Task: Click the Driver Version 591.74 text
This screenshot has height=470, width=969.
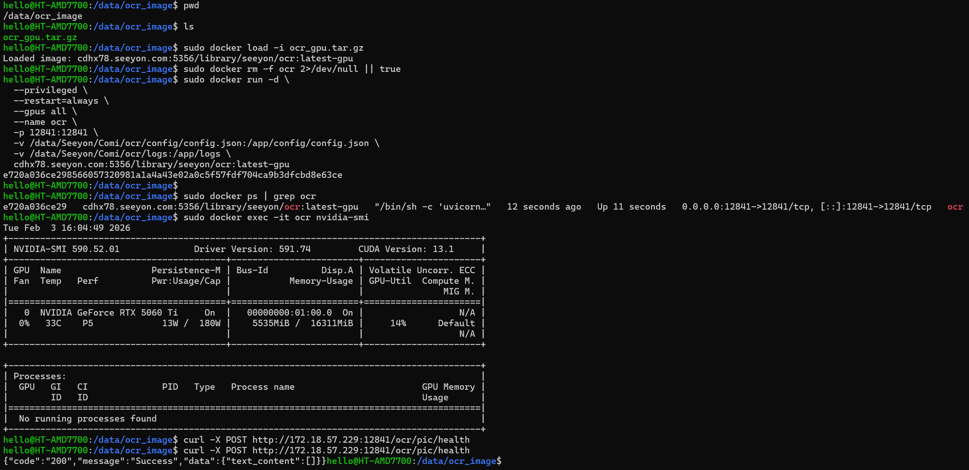Action: pos(252,249)
